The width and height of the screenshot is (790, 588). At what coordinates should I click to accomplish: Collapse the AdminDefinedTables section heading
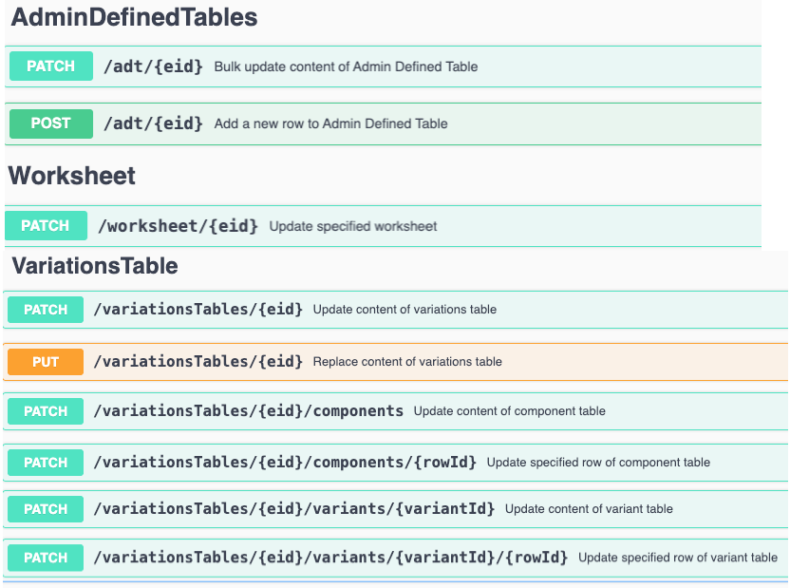(134, 17)
